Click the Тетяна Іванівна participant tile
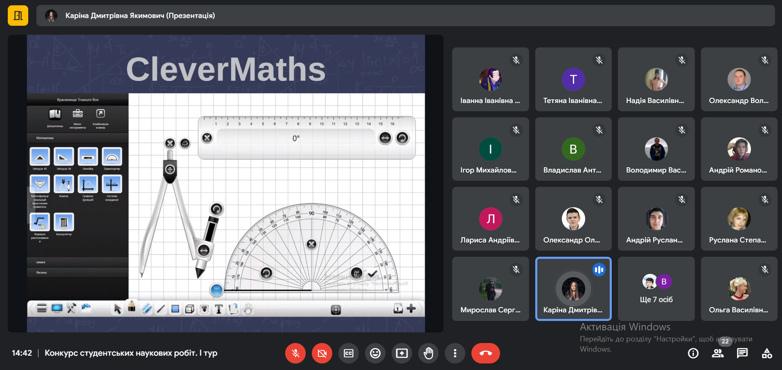This screenshot has width=782, height=370. [x=573, y=79]
